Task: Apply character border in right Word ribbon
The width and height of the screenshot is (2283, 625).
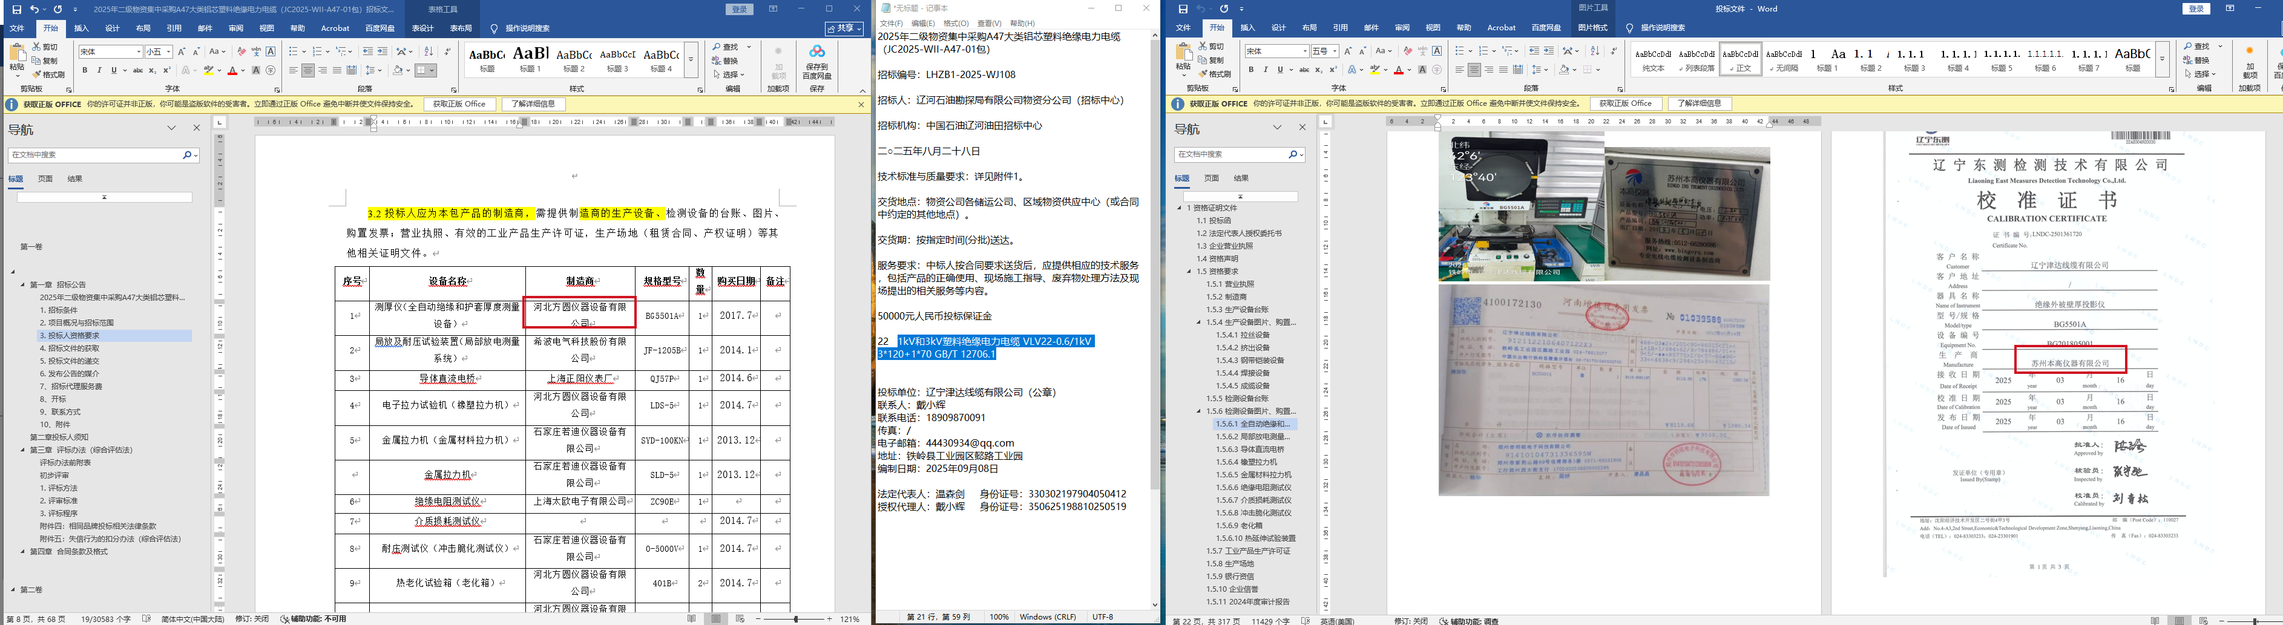Action: (1437, 51)
